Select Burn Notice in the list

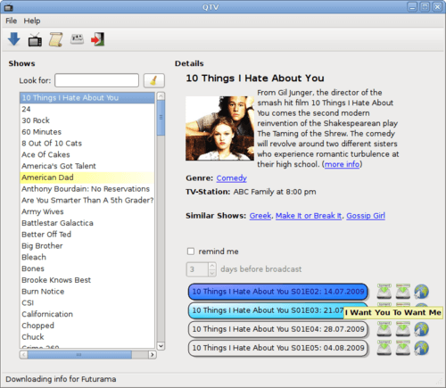(x=87, y=292)
